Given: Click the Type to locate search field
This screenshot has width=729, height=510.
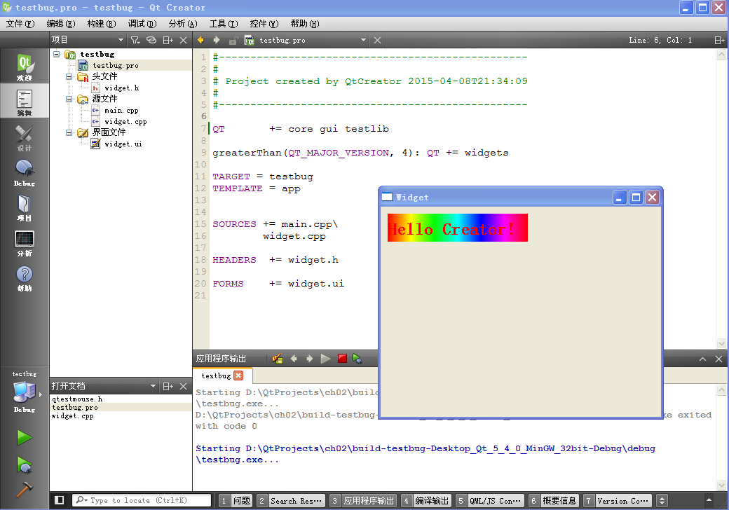Looking at the screenshot, I should [x=142, y=500].
